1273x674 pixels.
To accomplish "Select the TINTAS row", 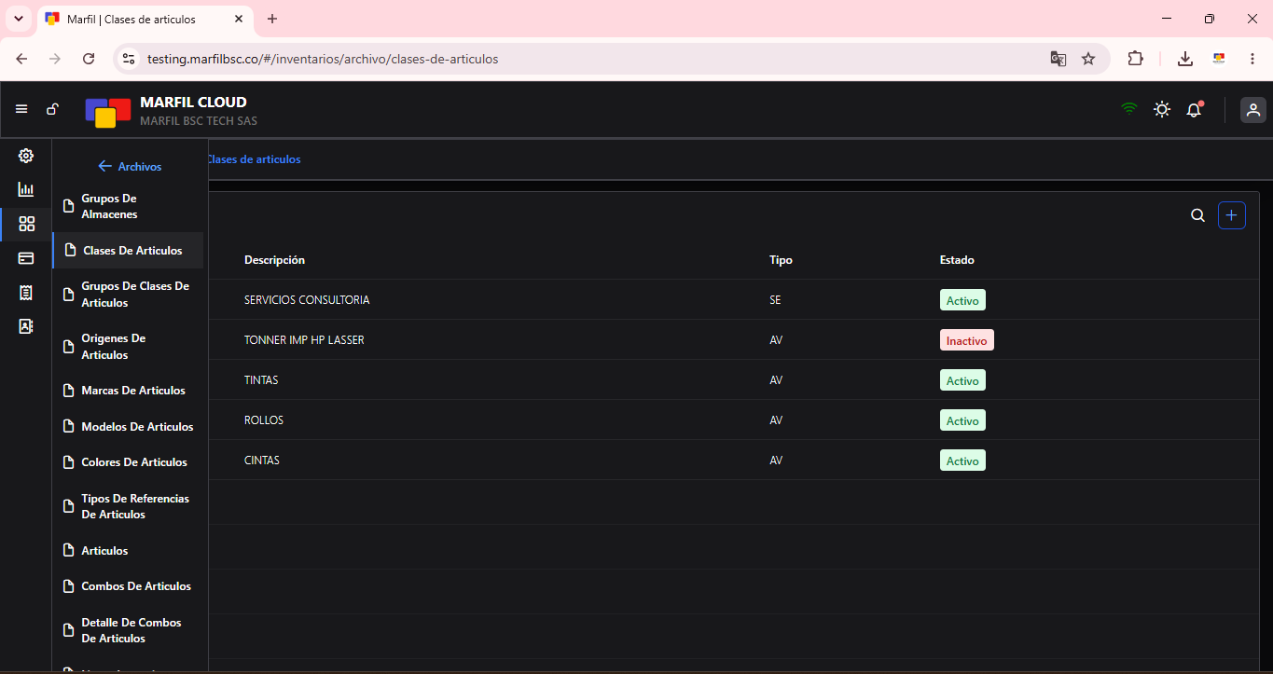I will click(733, 380).
